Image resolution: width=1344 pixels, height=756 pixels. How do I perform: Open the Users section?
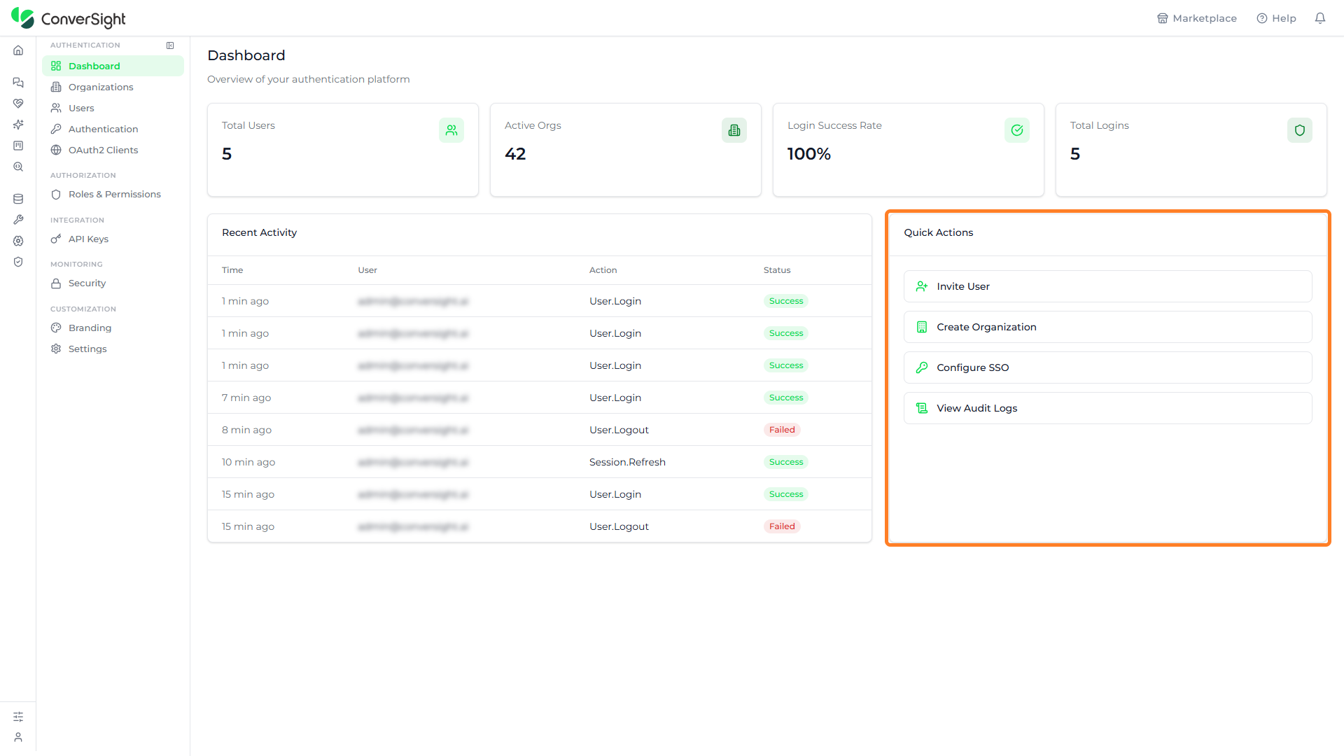(x=113, y=108)
